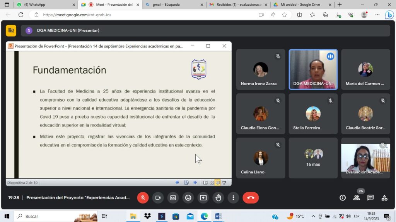
Task: Open Edge Settings and more ellipsis menu
Action: 377,15
